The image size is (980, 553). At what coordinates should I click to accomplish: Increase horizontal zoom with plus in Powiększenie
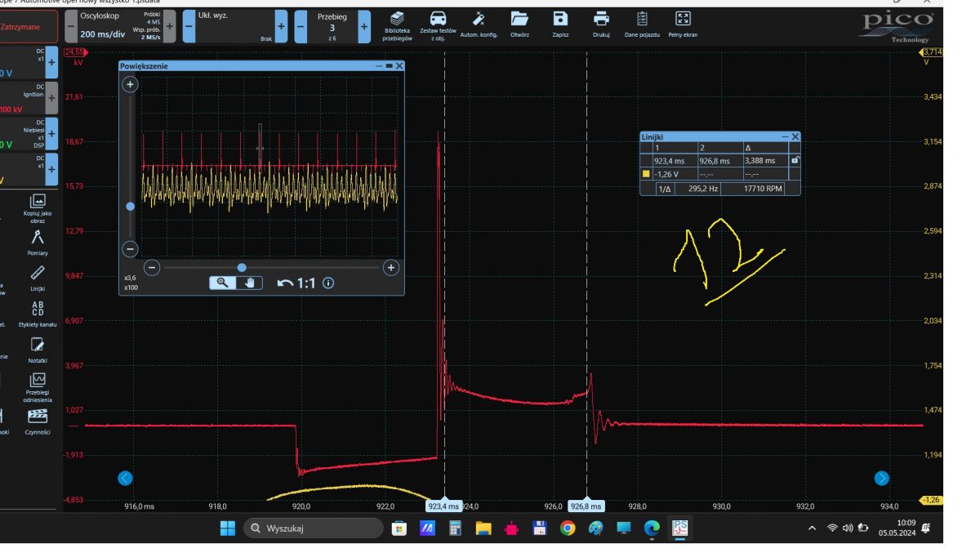click(391, 267)
